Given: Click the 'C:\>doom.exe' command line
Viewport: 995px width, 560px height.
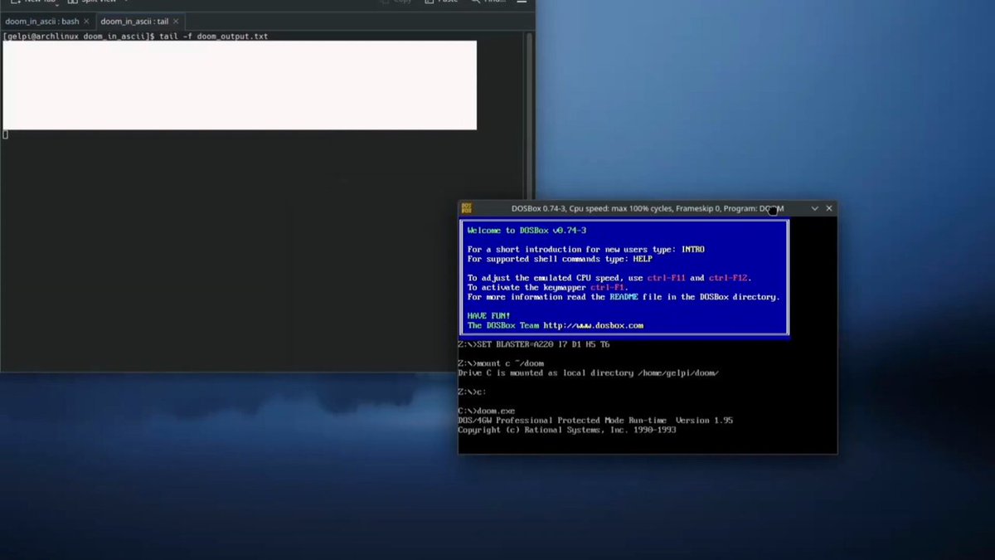Looking at the screenshot, I should 487,411.
